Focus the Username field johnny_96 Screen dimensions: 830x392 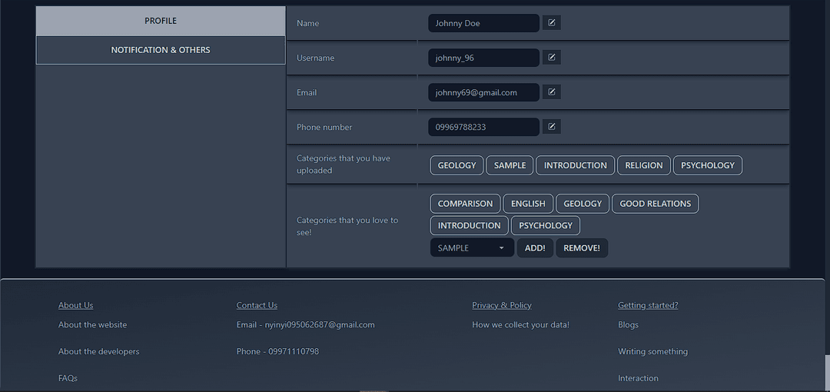click(484, 58)
